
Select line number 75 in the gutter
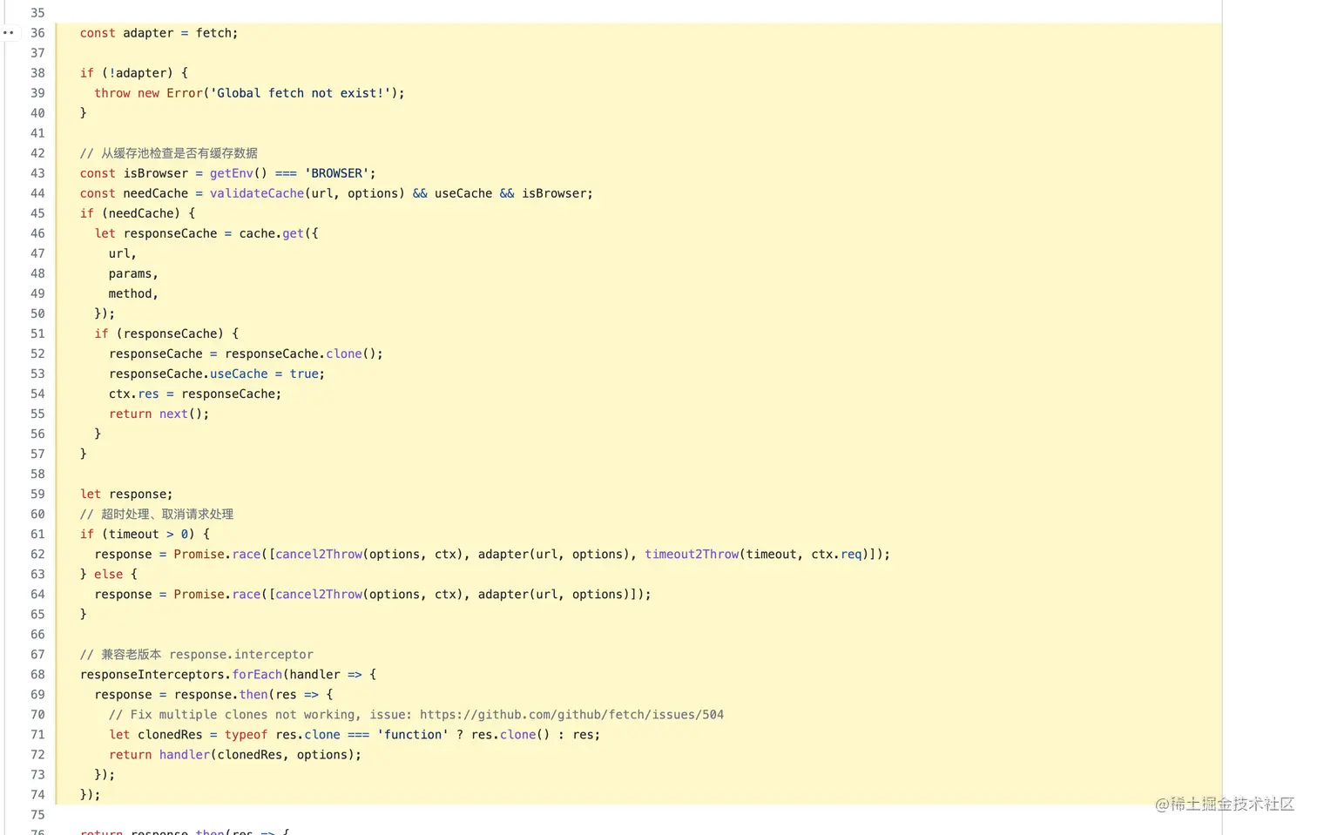coord(37,814)
